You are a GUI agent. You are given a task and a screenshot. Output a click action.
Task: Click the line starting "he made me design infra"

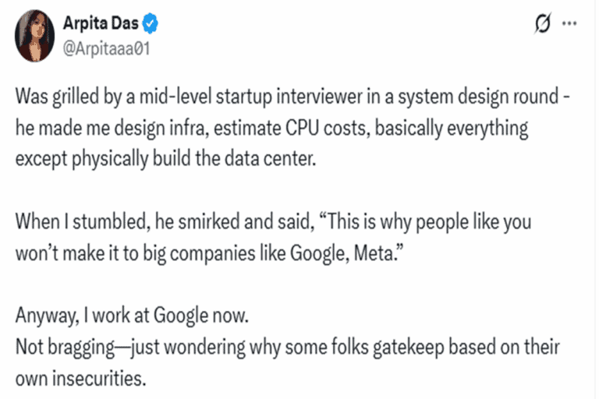click(271, 128)
